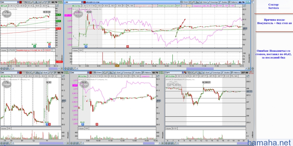
Task: Open Studies menu on KR 1-minute chart
Action: [223, 2]
